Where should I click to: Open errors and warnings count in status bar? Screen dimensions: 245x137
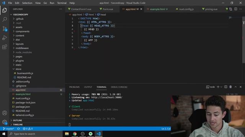(x=28, y=129)
